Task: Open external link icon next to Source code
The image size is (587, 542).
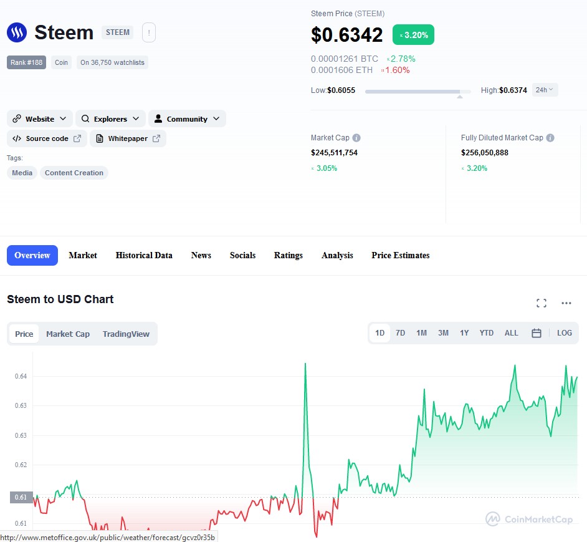Action: 77,138
